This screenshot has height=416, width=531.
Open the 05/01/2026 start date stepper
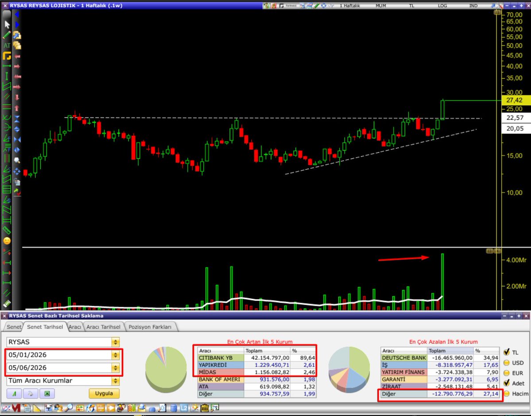pos(116,355)
